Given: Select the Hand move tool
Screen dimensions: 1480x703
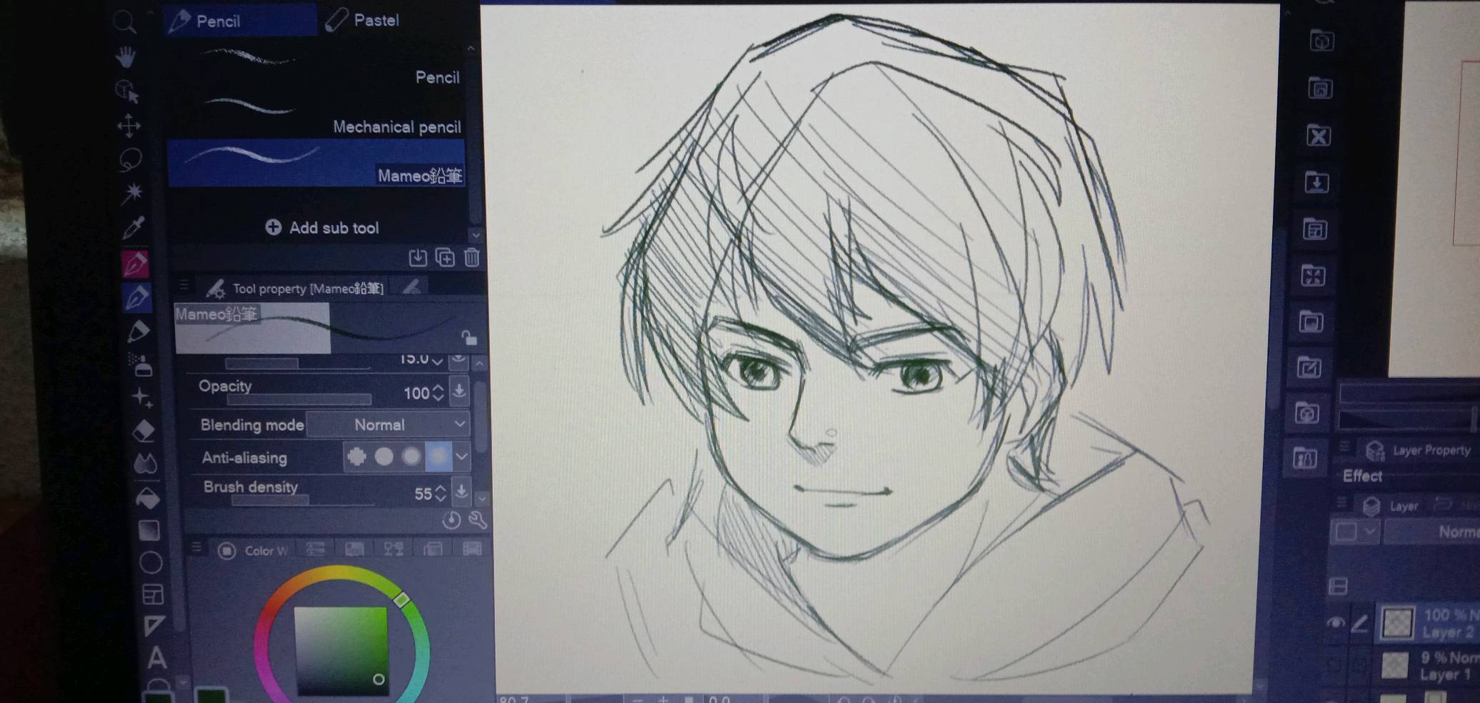Looking at the screenshot, I should click(x=126, y=57).
